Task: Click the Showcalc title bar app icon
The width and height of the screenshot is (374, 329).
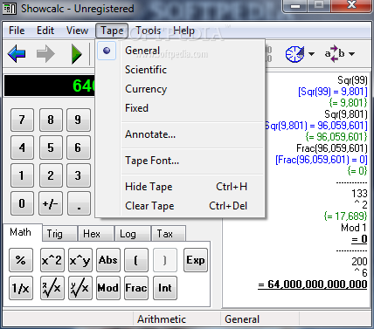Action: (x=10, y=9)
